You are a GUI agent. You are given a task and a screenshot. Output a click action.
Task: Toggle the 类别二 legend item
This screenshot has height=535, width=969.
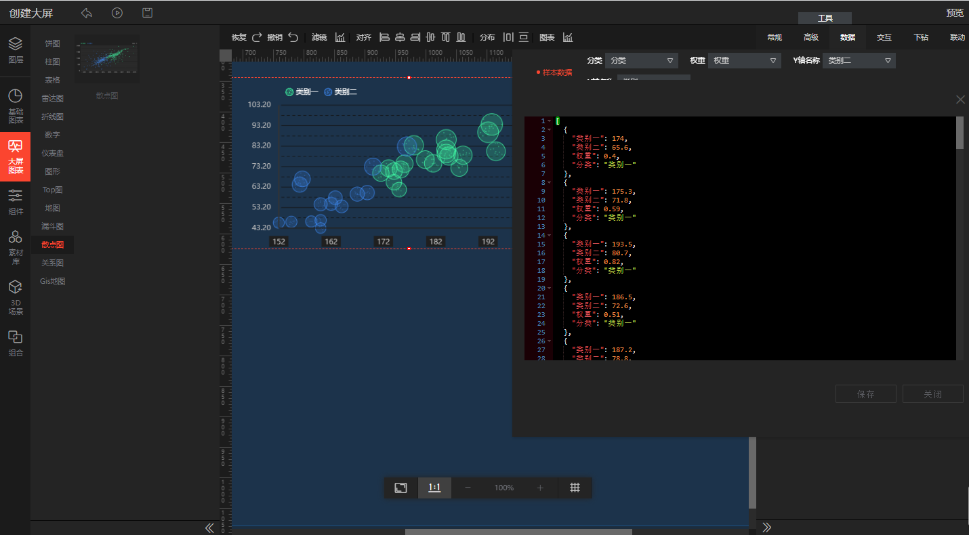341,91
